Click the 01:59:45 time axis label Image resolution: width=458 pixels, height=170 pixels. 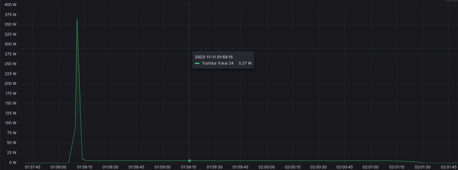tap(240, 167)
